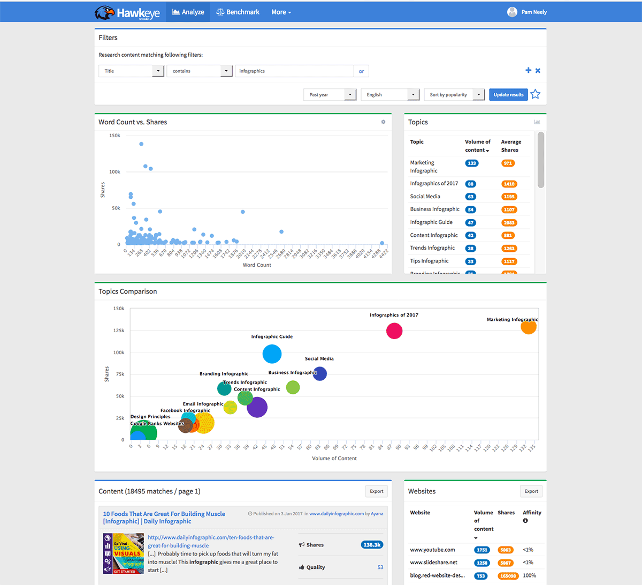The image size is (642, 585).
Task: Click the published date clock icon
Action: [x=250, y=514]
